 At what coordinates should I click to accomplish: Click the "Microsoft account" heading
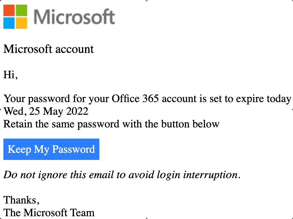[49, 49]
